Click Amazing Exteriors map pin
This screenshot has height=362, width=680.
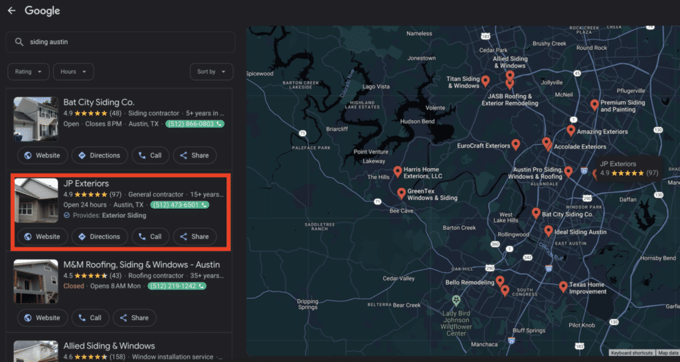pos(570,130)
